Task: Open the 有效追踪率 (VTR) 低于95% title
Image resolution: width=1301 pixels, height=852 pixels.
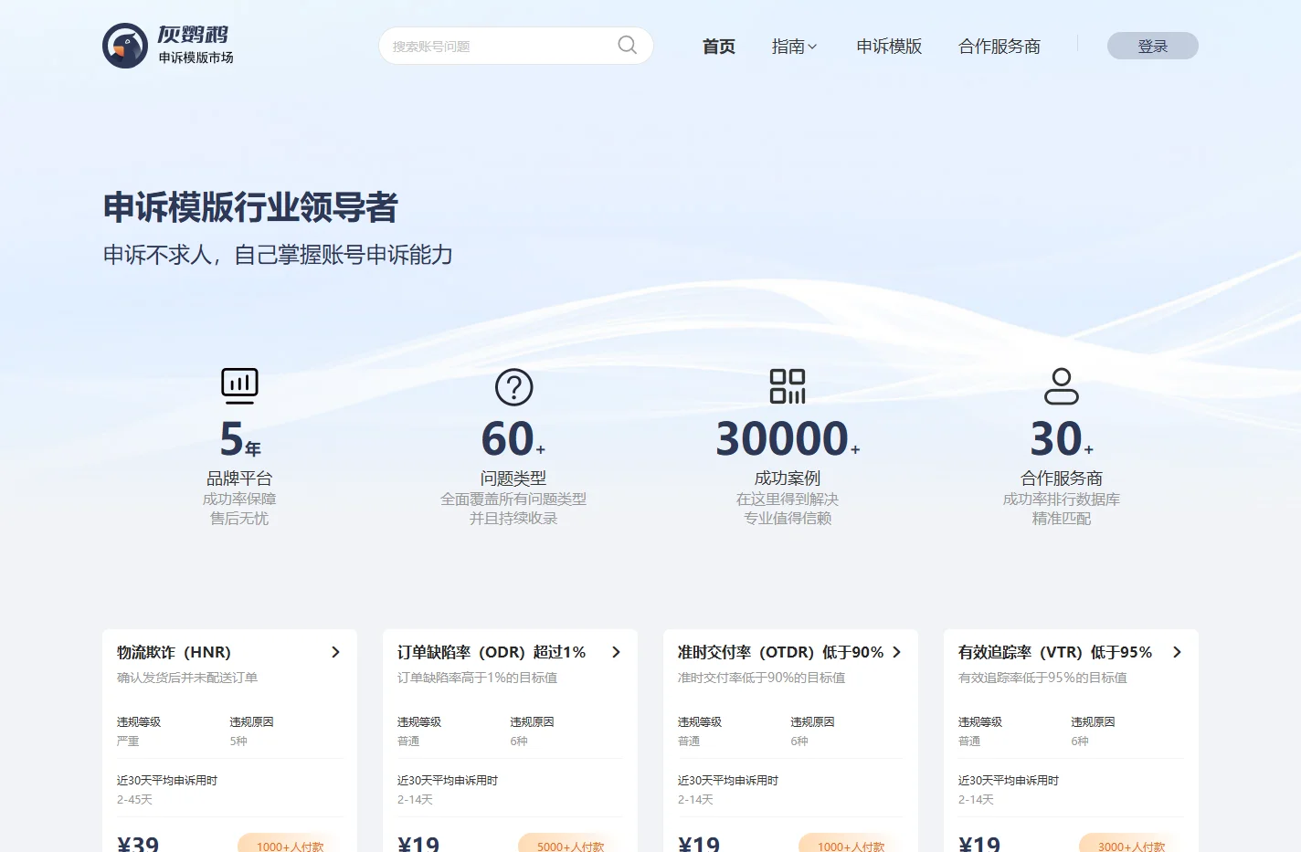Action: 1055,652
